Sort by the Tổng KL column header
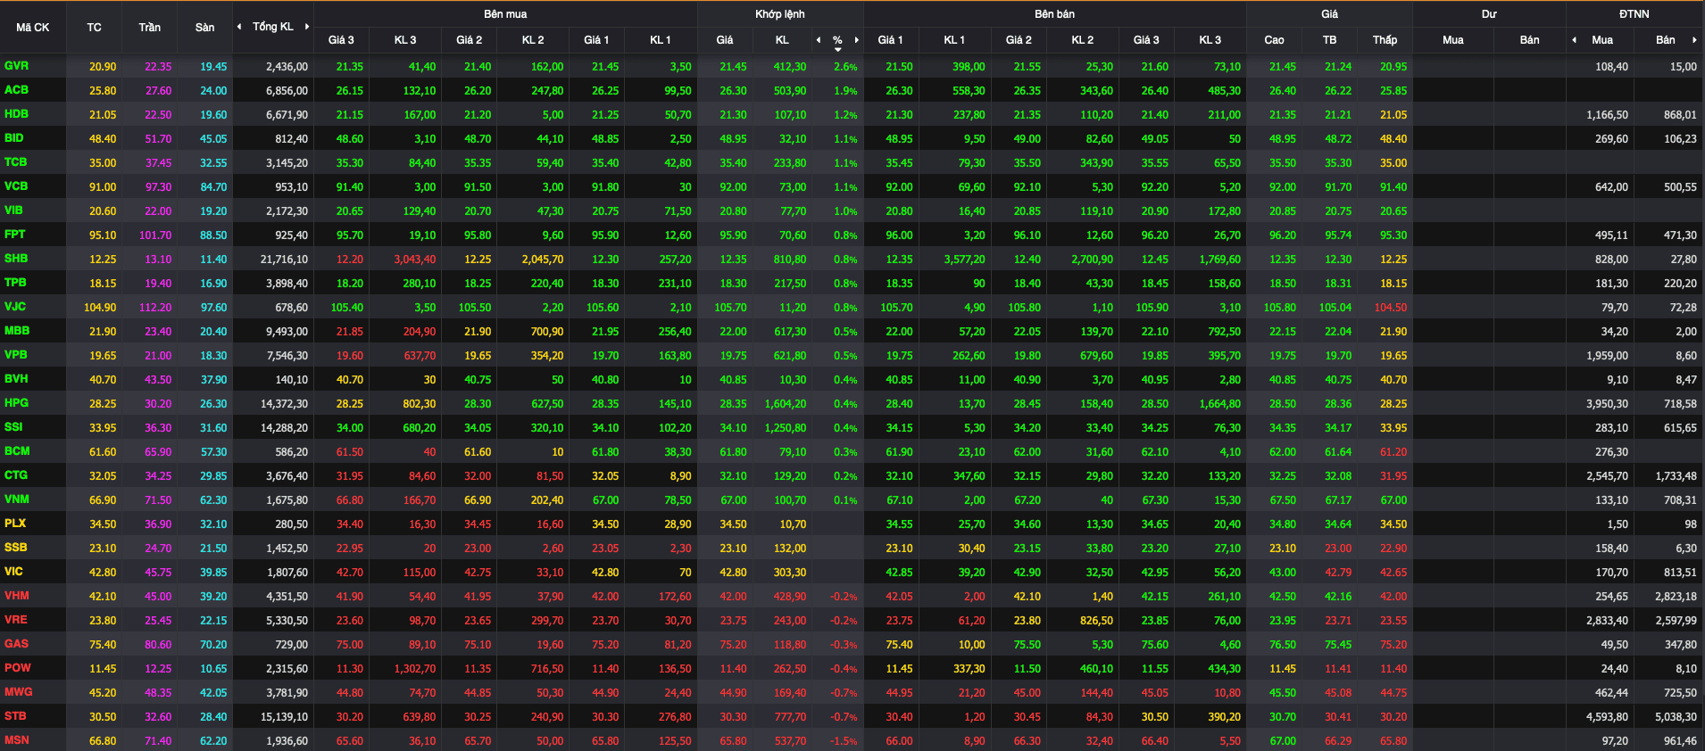The height and width of the screenshot is (751, 1705). 273,27
